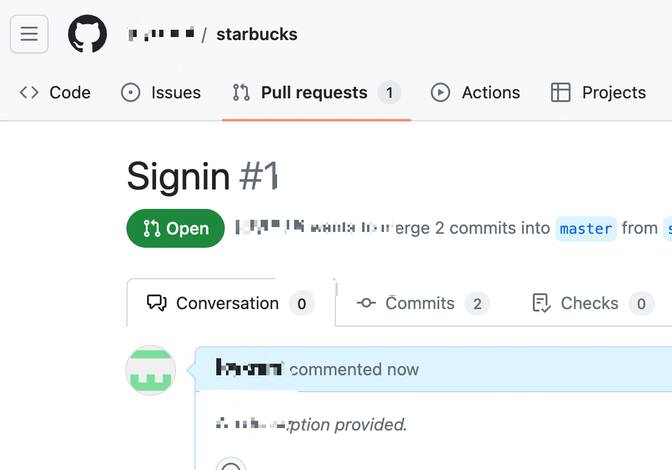This screenshot has width=672, height=470.
Task: Open the Issues tab
Action: (x=161, y=92)
